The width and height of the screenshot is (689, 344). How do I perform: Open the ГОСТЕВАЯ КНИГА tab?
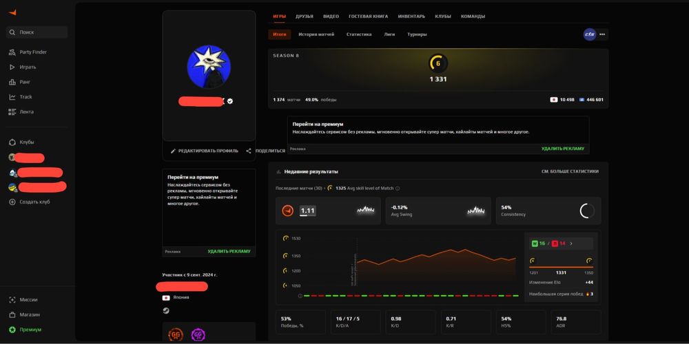pos(368,17)
